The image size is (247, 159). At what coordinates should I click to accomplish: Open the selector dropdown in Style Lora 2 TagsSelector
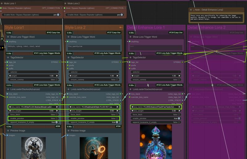(94, 72)
